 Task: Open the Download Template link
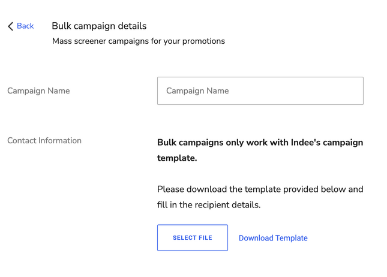pos(273,238)
